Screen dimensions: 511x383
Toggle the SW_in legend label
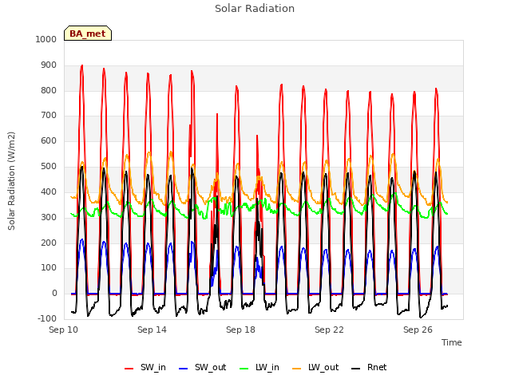[153, 367]
